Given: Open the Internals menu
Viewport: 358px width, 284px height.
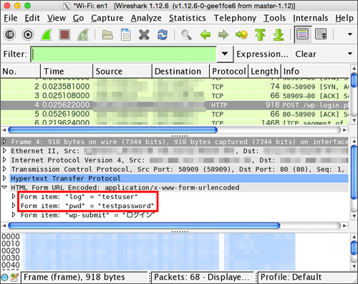Looking at the screenshot, I should click(x=310, y=18).
